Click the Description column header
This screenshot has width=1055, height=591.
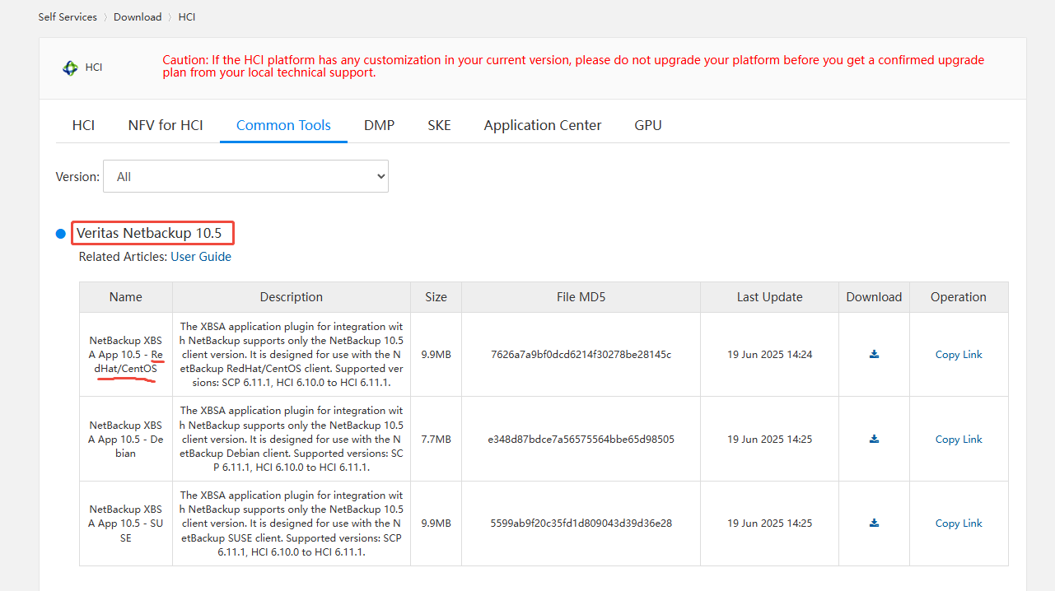[292, 297]
